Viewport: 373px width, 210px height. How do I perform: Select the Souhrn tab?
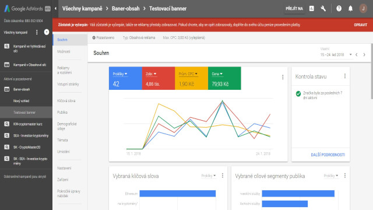(x=70, y=40)
